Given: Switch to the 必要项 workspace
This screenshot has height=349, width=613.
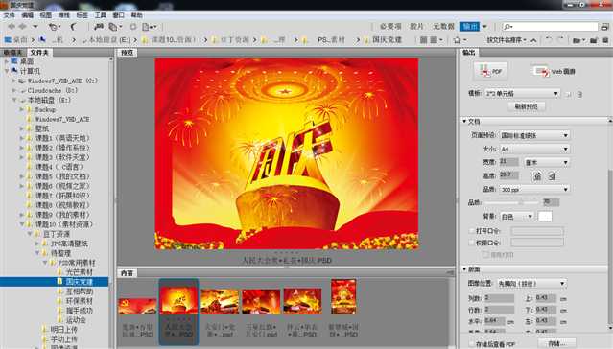Looking at the screenshot, I should [x=390, y=27].
